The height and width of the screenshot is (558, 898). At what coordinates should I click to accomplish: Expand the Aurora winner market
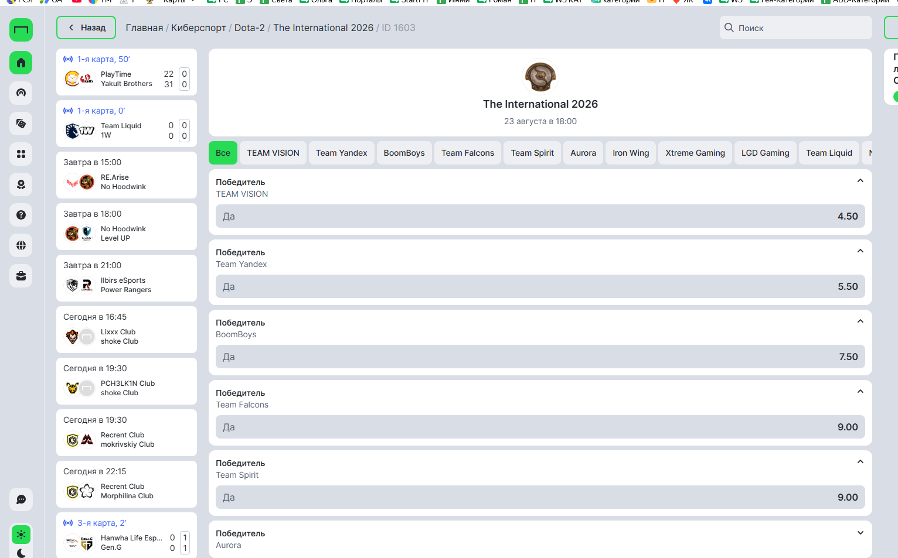(x=860, y=533)
